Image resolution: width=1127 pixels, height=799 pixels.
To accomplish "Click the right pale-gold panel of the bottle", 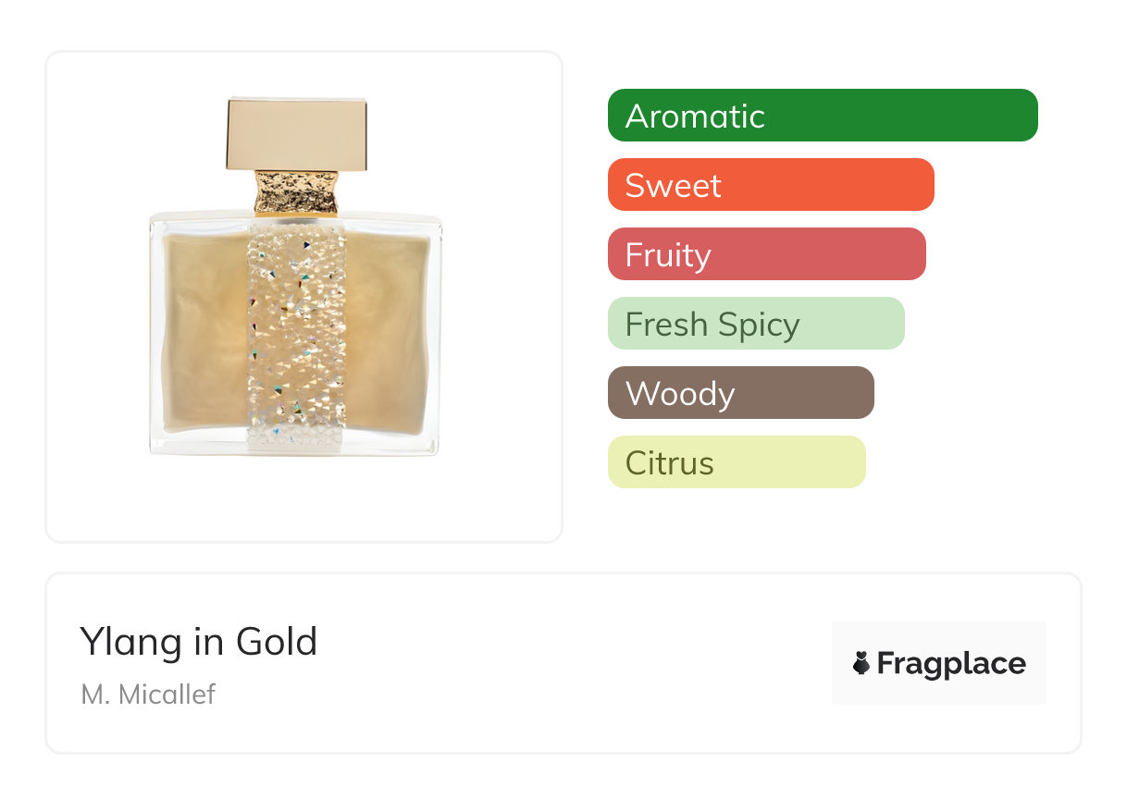I will tap(389, 333).
